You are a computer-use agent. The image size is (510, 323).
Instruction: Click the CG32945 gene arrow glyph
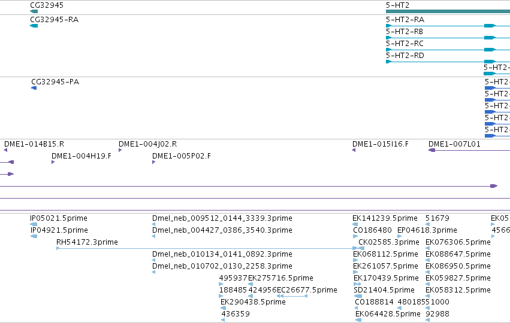click(34, 11)
